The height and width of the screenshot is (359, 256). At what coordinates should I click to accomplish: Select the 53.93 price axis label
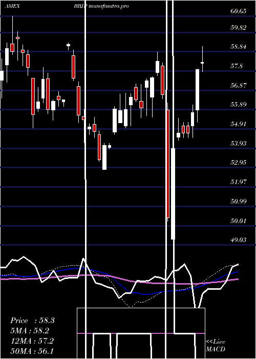pos(239,143)
